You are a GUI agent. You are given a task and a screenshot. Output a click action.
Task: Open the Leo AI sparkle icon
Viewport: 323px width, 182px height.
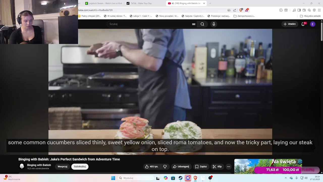[x=309, y=10]
